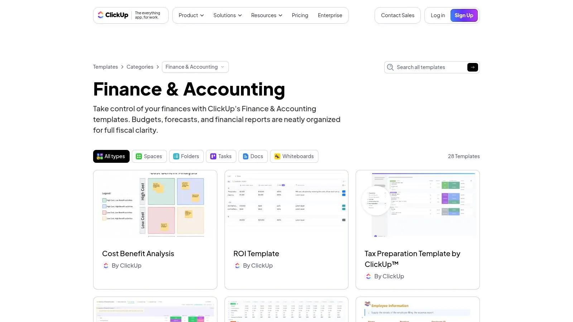This screenshot has height=322, width=573.
Task: Click the search arrow submit button
Action: tap(472, 67)
